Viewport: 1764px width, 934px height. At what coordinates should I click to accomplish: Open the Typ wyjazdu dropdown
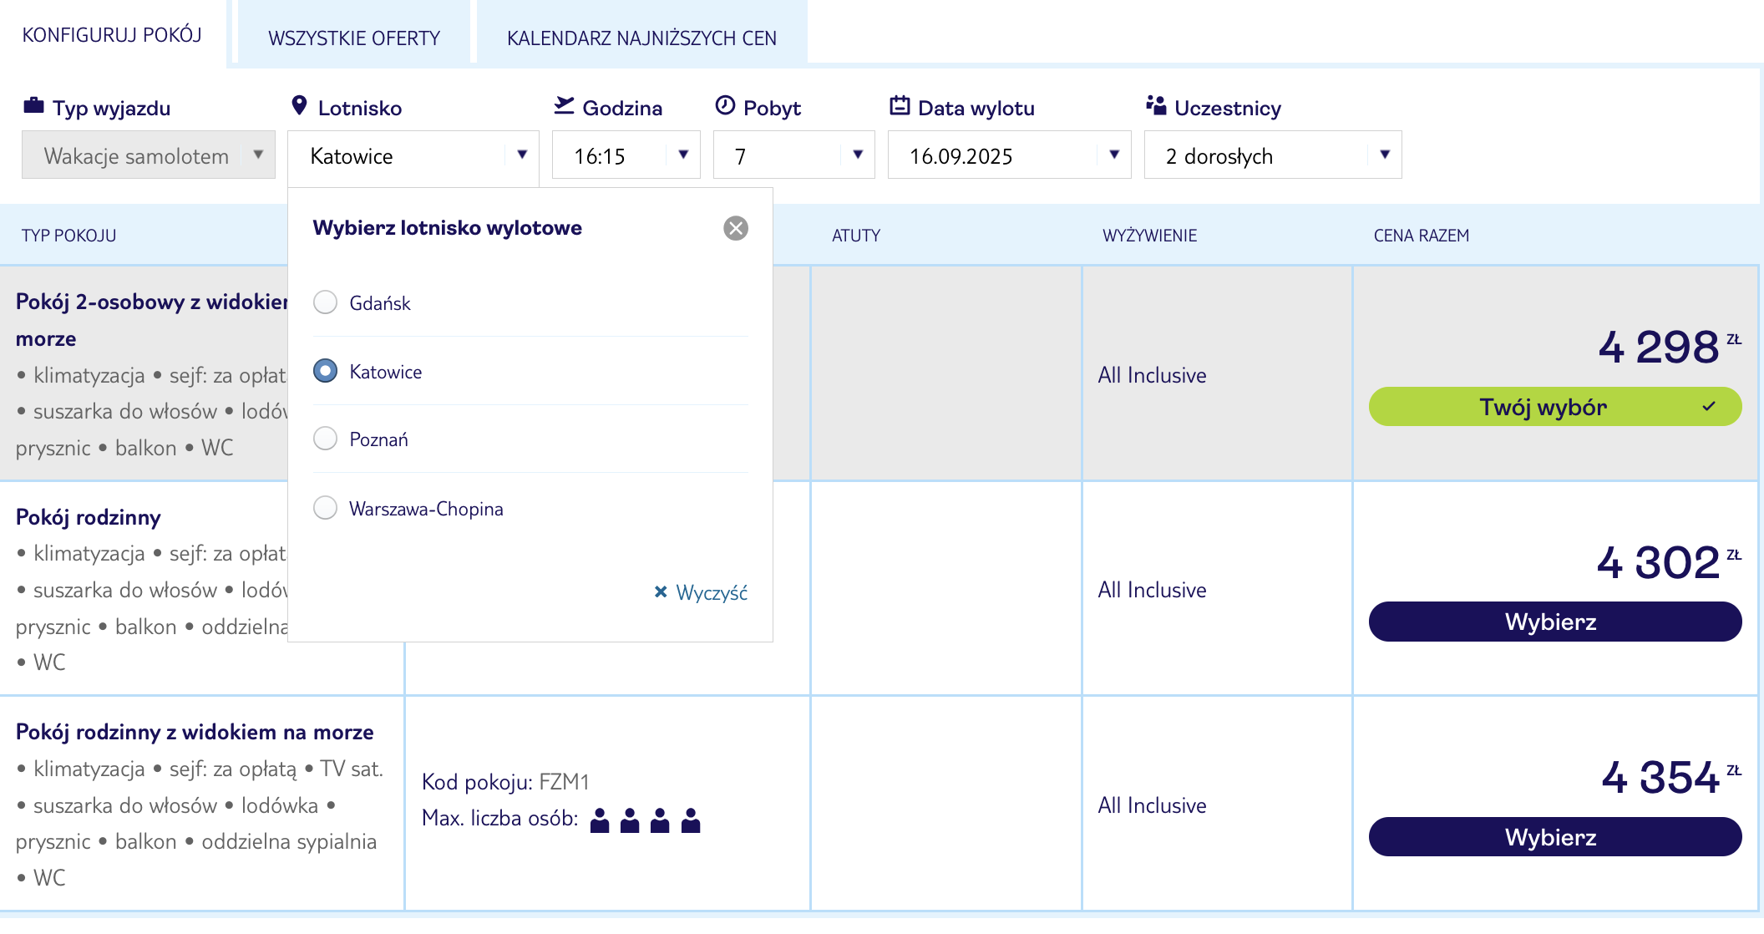(x=149, y=155)
